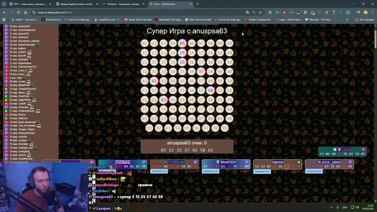Click the 19 мар. VatiCum history row

tap(19, 118)
